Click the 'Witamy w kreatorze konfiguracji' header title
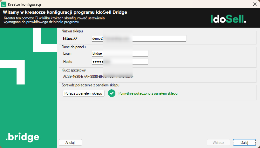260x148 pixels. pyautogui.click(x=65, y=12)
